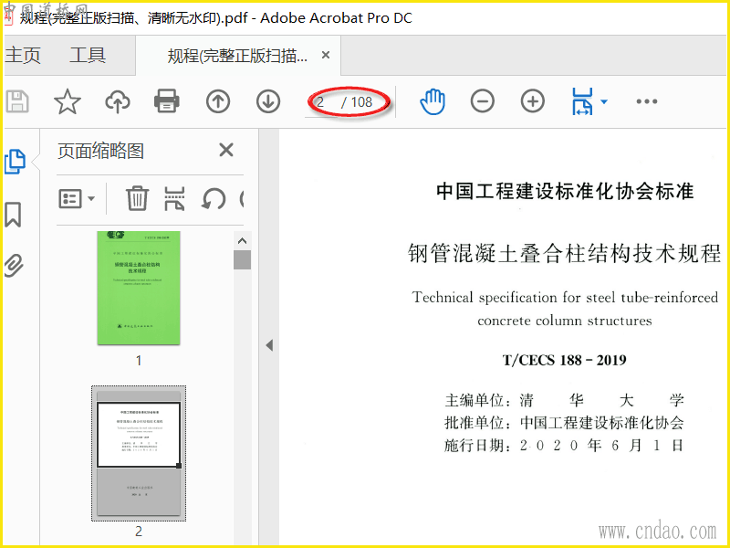730x548 pixels.
Task: Open the Attachments paperclip panel
Action: click(14, 266)
